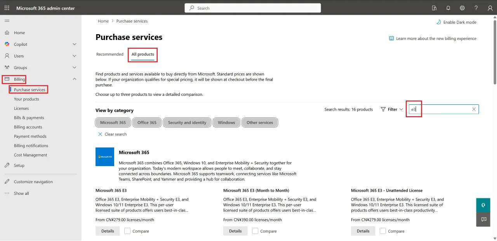
Task: Click the Clear search link
Action: coord(112,134)
